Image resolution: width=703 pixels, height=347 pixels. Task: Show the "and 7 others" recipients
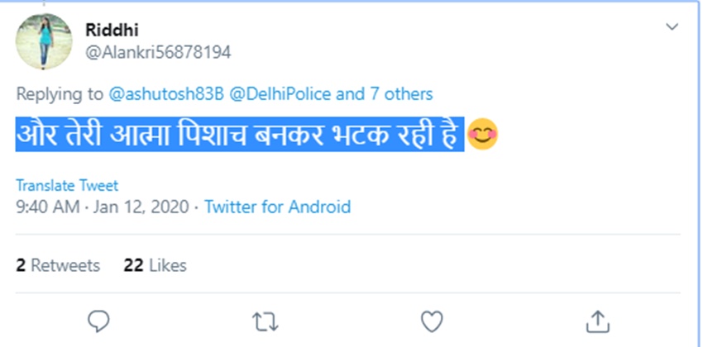384,94
